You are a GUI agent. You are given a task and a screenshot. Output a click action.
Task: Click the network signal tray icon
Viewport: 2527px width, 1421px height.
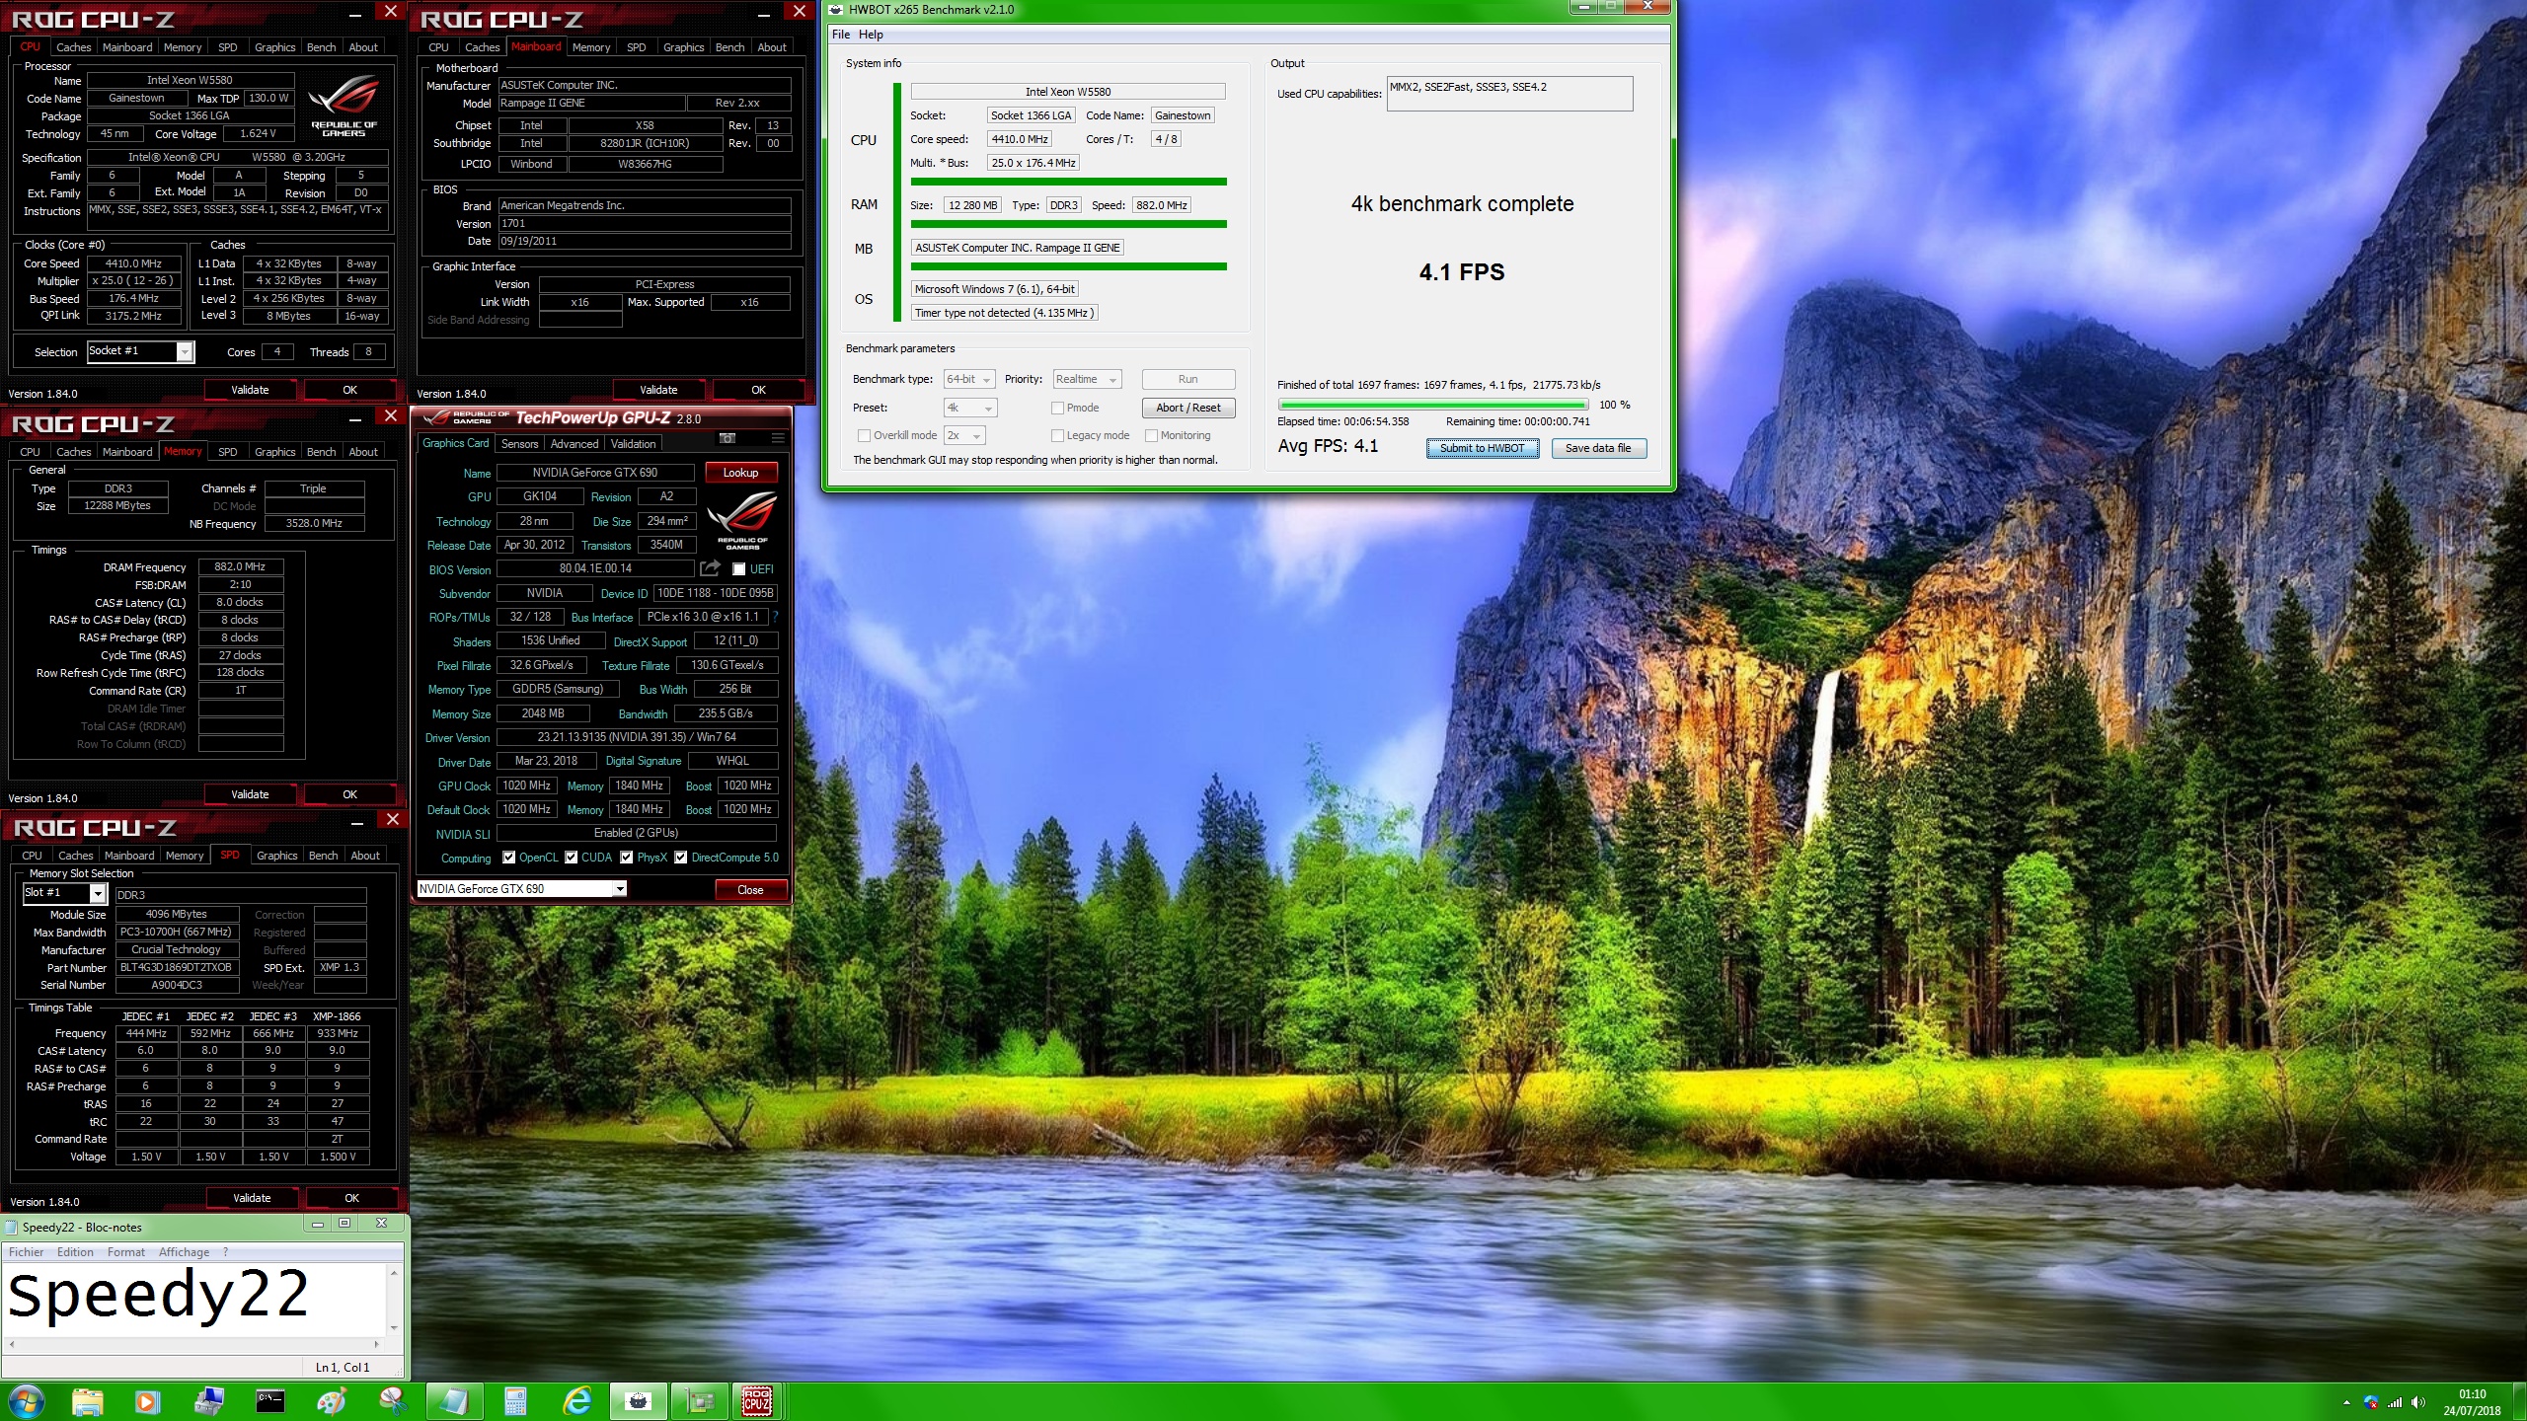(x=2395, y=1402)
